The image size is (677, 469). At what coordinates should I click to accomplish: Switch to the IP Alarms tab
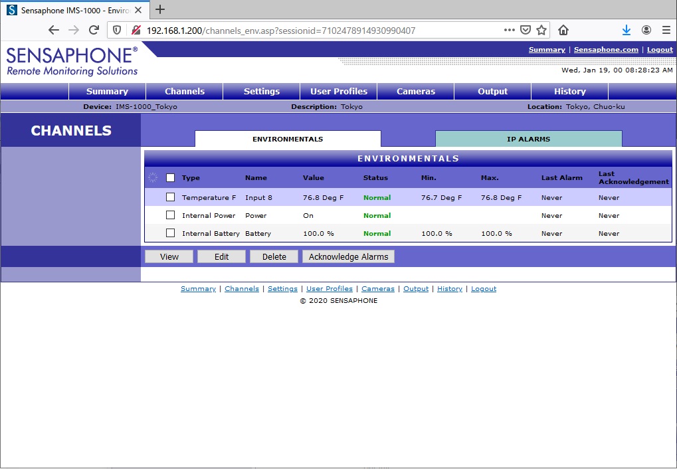point(528,139)
